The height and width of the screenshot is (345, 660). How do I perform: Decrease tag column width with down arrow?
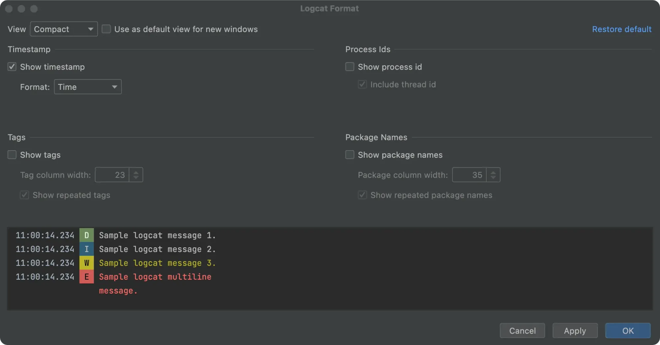pyautogui.click(x=136, y=178)
